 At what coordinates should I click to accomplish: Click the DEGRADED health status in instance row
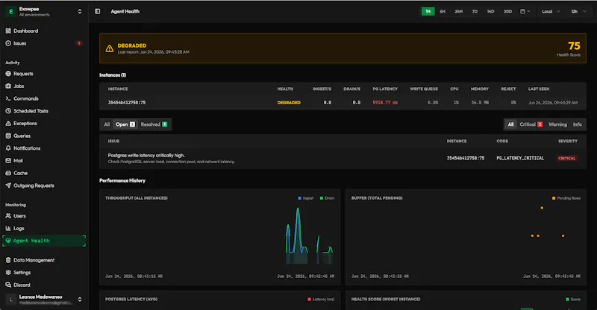(289, 103)
